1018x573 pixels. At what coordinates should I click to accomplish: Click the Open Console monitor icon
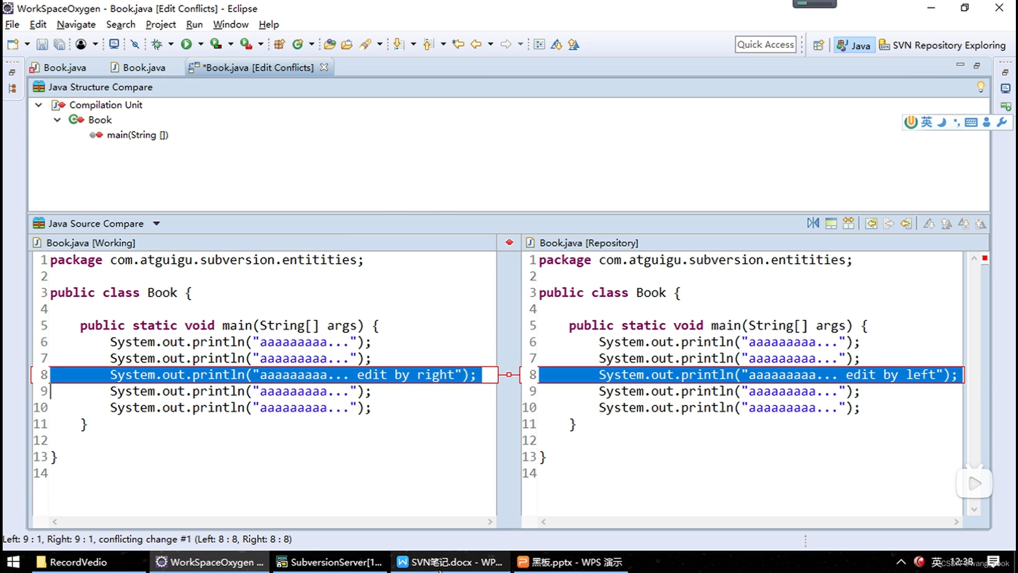coord(113,45)
